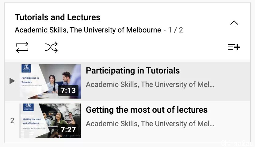Toggle loop playlist
The image size is (255, 147).
[22, 47]
